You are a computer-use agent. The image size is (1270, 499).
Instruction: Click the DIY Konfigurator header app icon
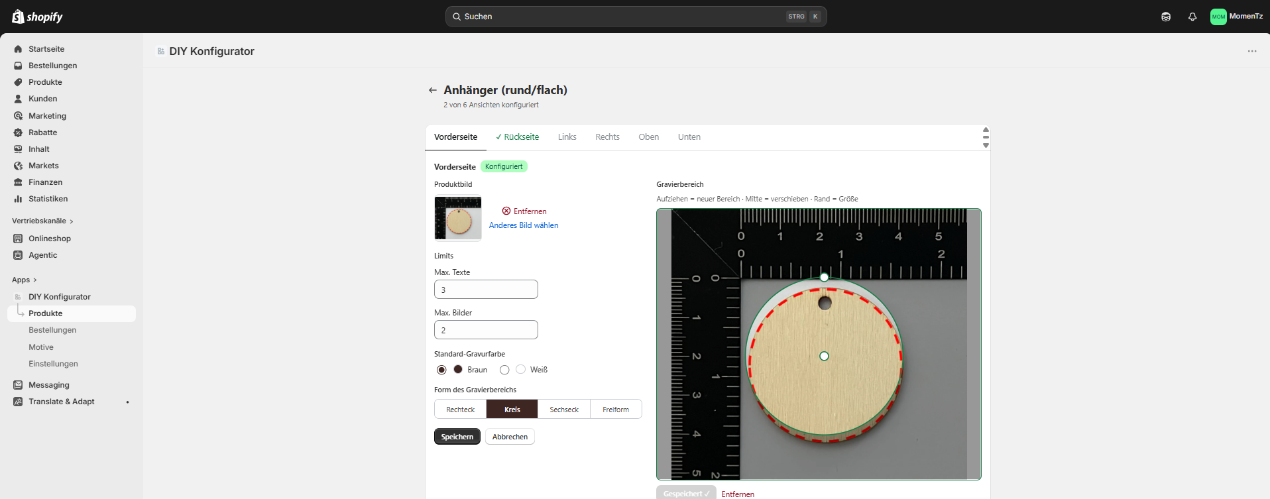[161, 51]
